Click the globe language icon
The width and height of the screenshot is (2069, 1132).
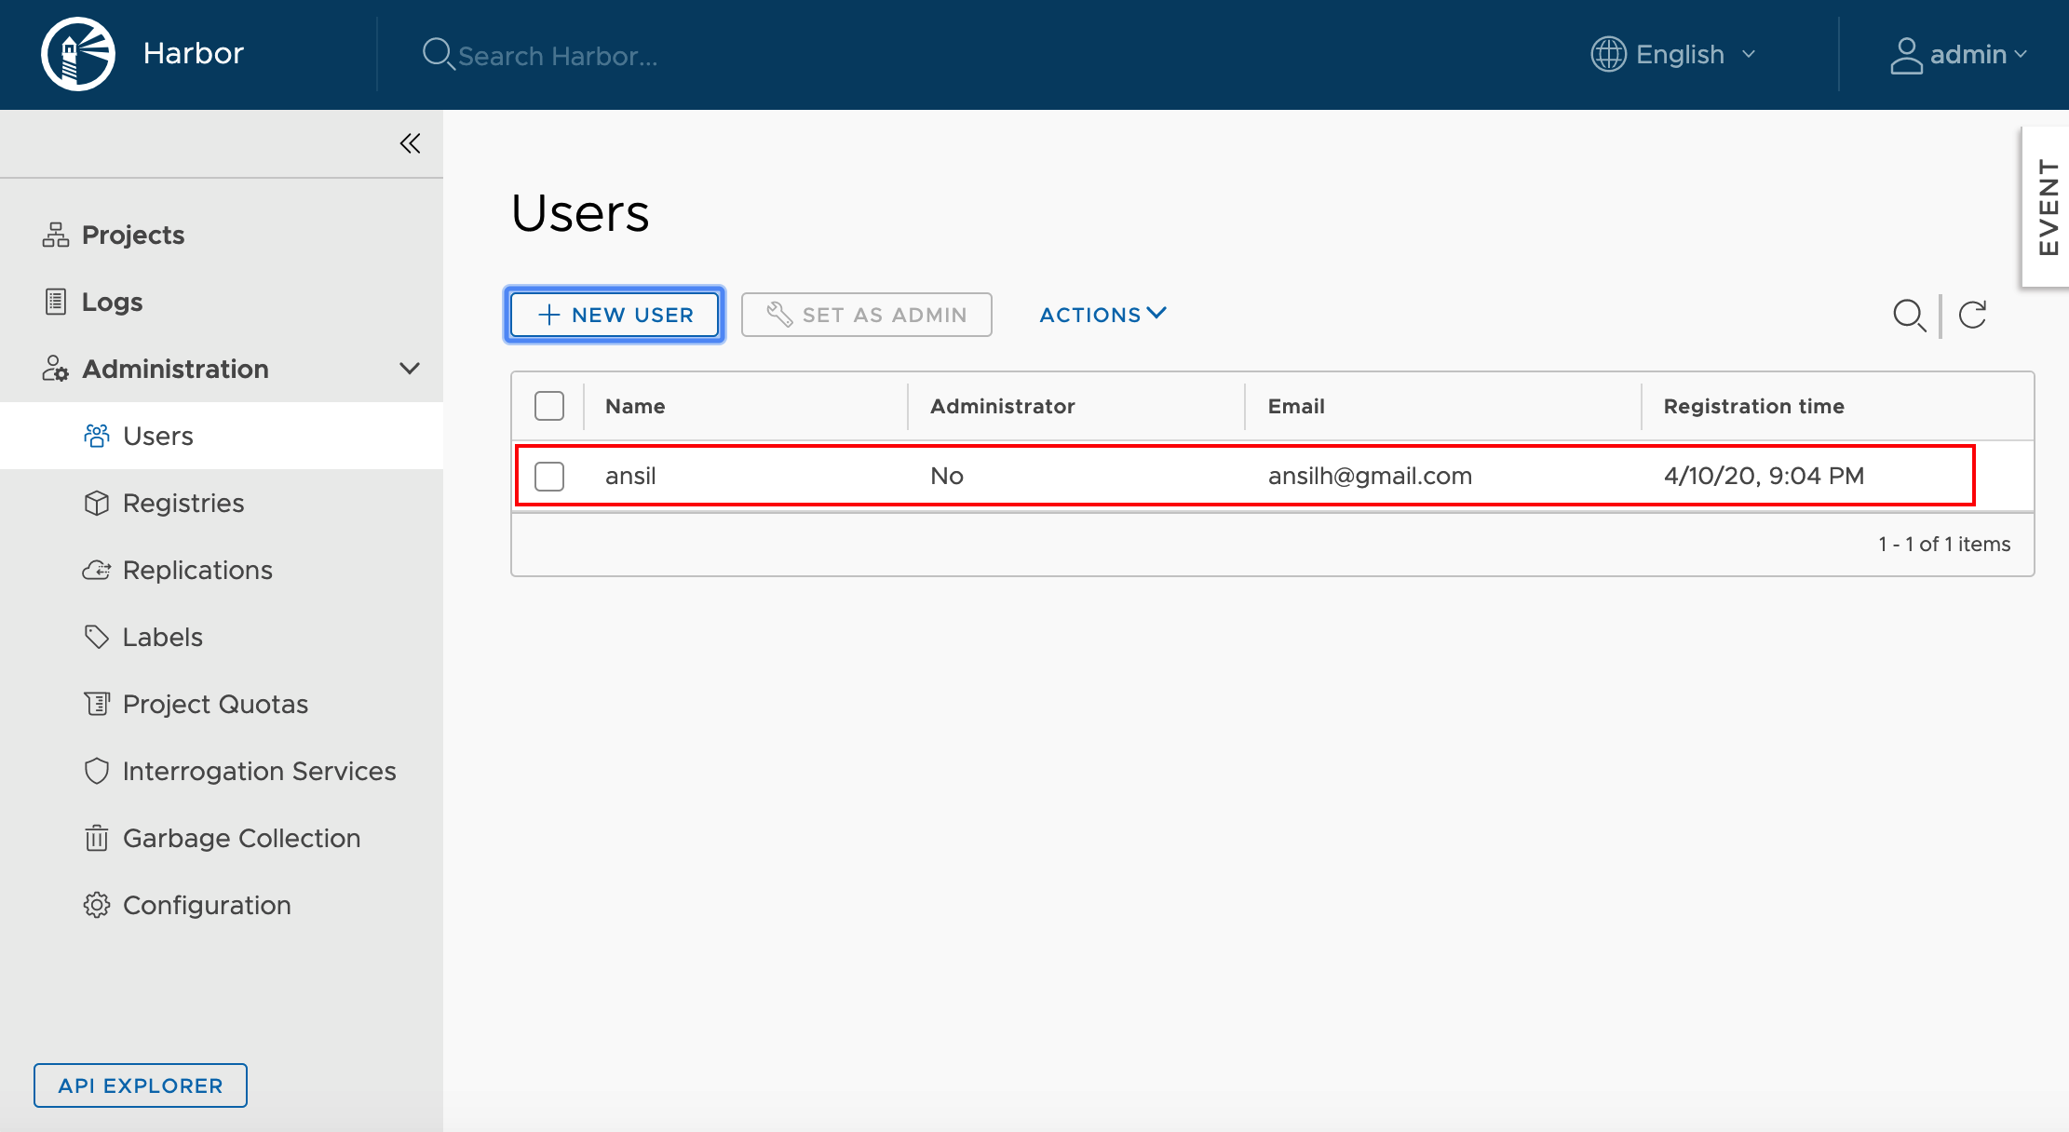tap(1608, 54)
